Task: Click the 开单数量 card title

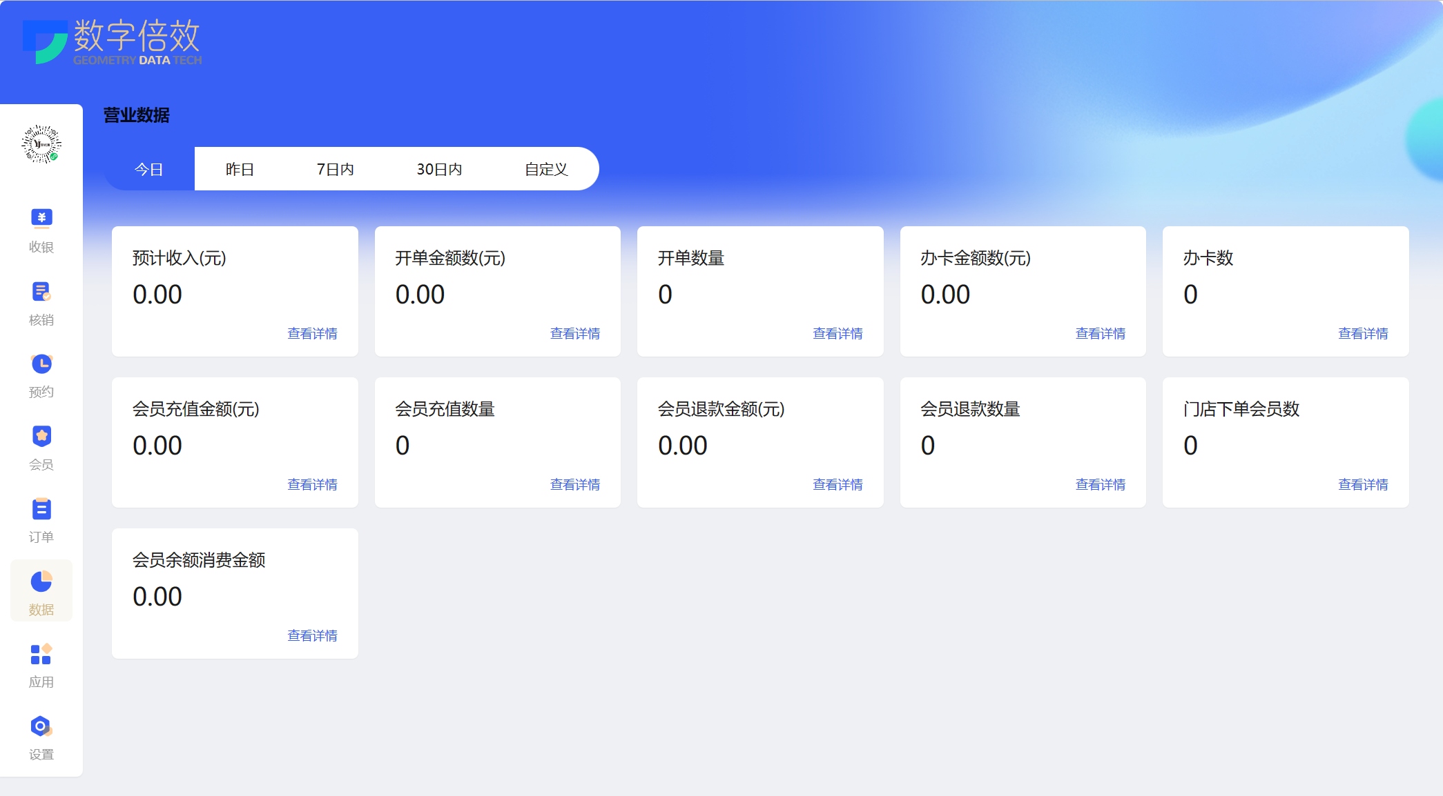Action: pos(691,258)
